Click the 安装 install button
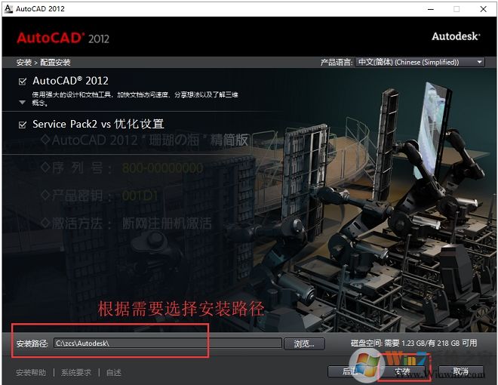 tap(403, 371)
